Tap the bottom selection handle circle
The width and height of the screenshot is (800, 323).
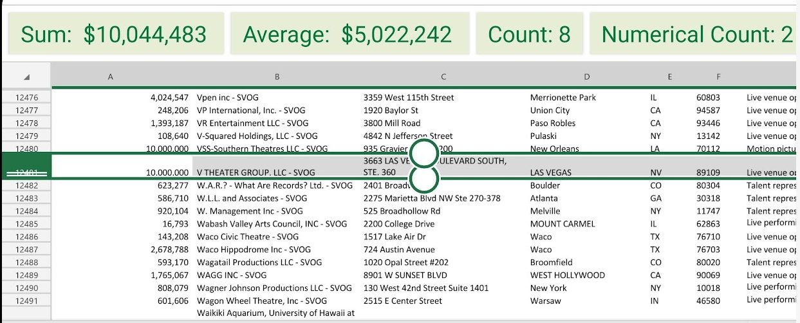click(x=423, y=180)
